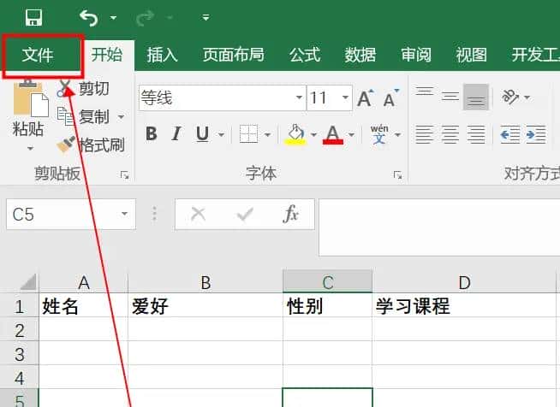Select the cell containing 学习课程

pos(464,306)
